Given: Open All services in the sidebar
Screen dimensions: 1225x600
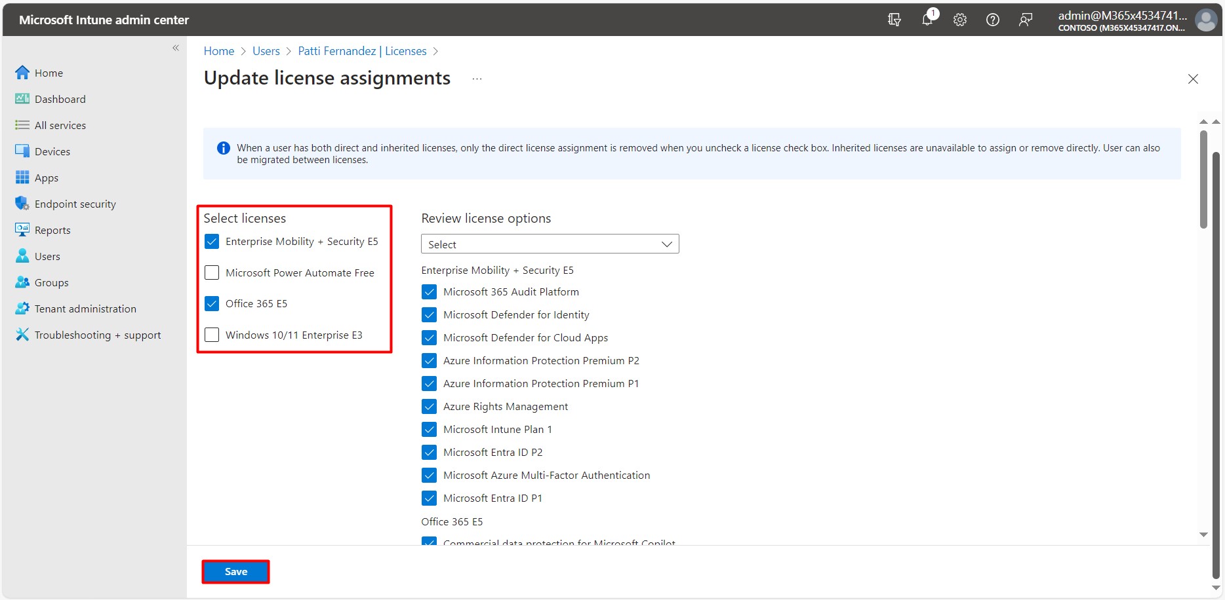Looking at the screenshot, I should (x=60, y=125).
